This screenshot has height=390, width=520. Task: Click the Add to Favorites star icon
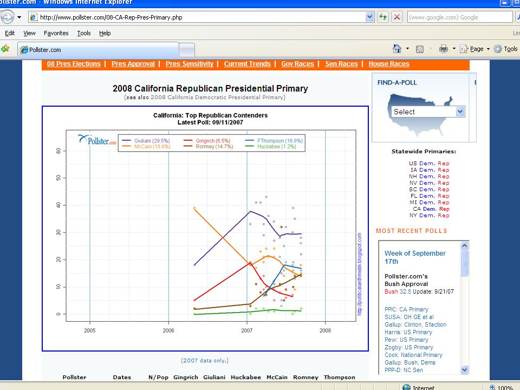point(5,49)
